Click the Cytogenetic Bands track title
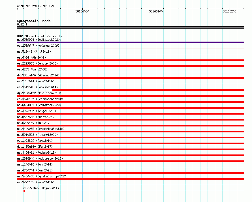252x202 pixels. click(x=34, y=21)
